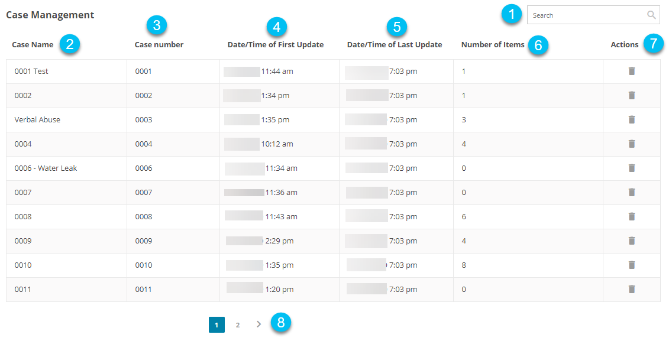
Task: Click the delete icon for case 0002
Action: point(631,95)
